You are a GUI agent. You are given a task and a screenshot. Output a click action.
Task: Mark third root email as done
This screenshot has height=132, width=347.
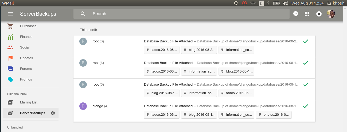(x=306, y=85)
